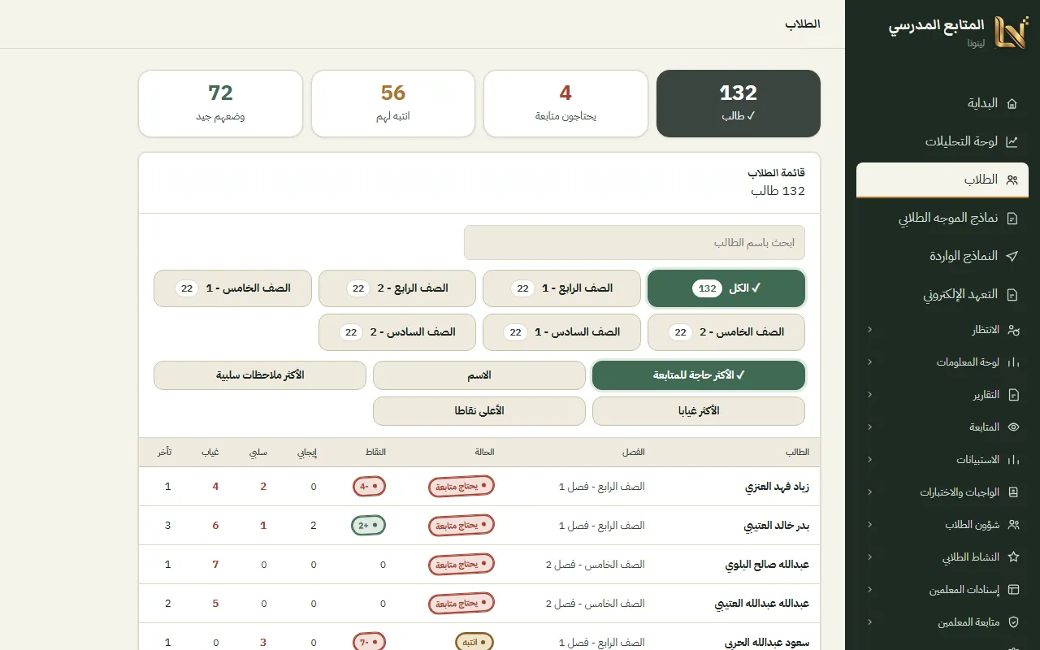This screenshot has width=1040, height=650.
Task: Click the الحالة column header
Action: pyautogui.click(x=484, y=452)
